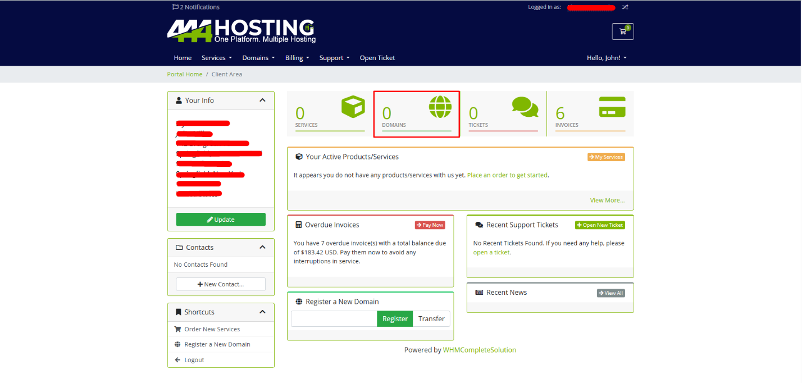Screen dimensions: 802x383
Task: Click the Tickets chat bubbles icon
Action: (525, 107)
